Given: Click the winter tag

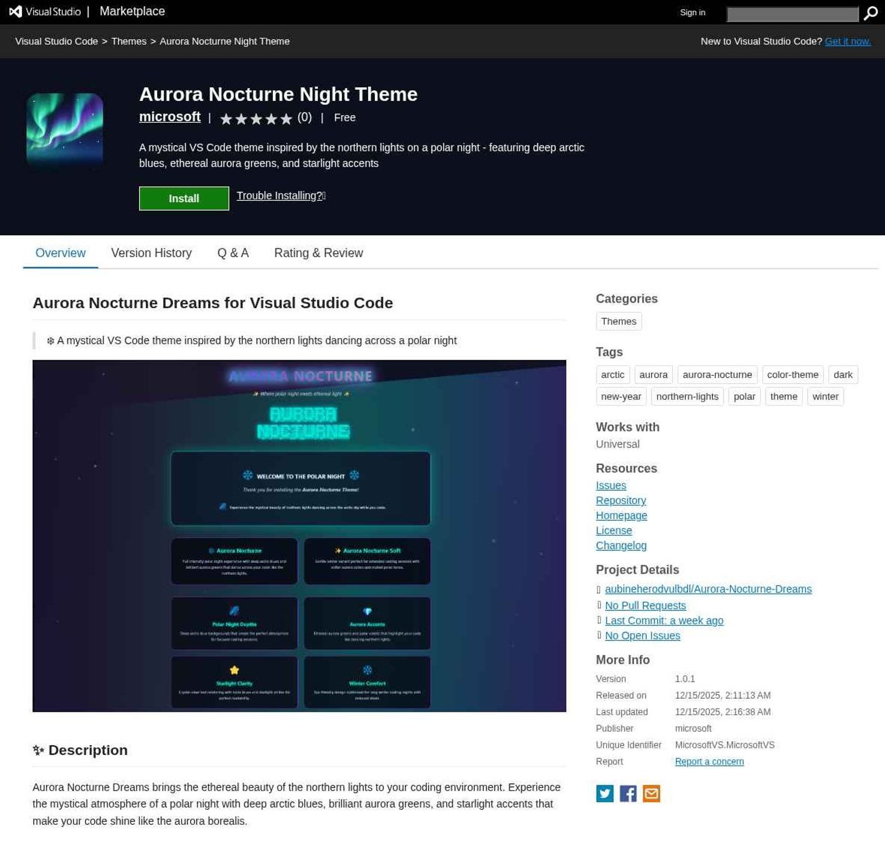Looking at the screenshot, I should 825,397.
